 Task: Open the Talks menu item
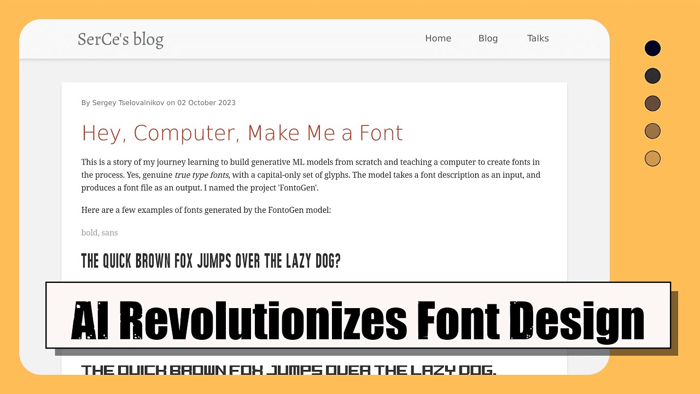(538, 38)
